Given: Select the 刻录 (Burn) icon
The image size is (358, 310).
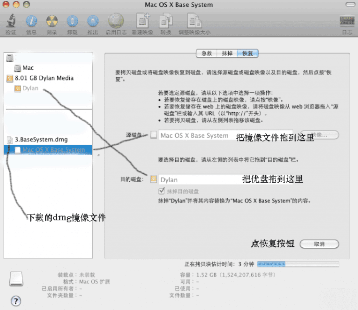Looking at the screenshot, I should 52,21.
